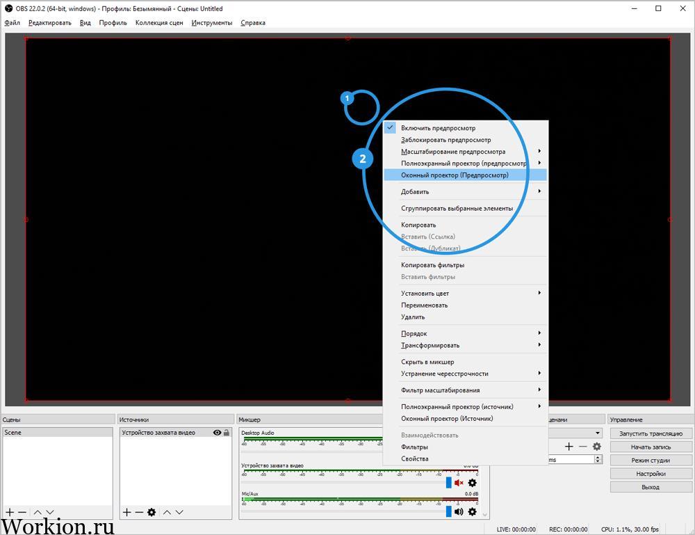Expand Трансформировать submenu
Image resolution: width=695 pixels, height=535 pixels.
pyautogui.click(x=466, y=345)
